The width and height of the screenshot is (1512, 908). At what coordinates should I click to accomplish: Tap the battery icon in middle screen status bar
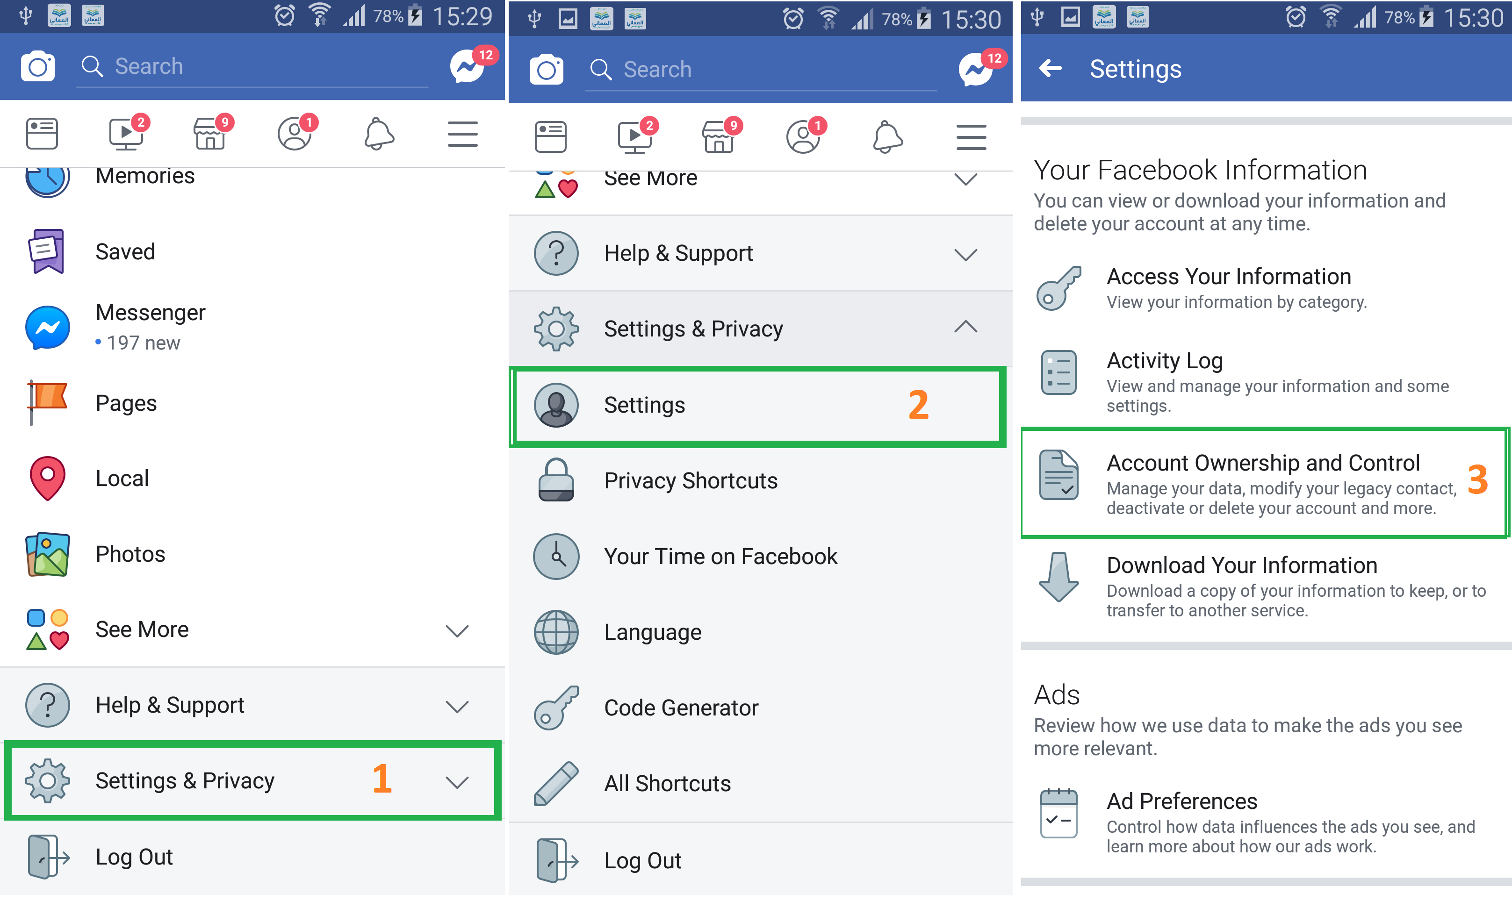(924, 20)
